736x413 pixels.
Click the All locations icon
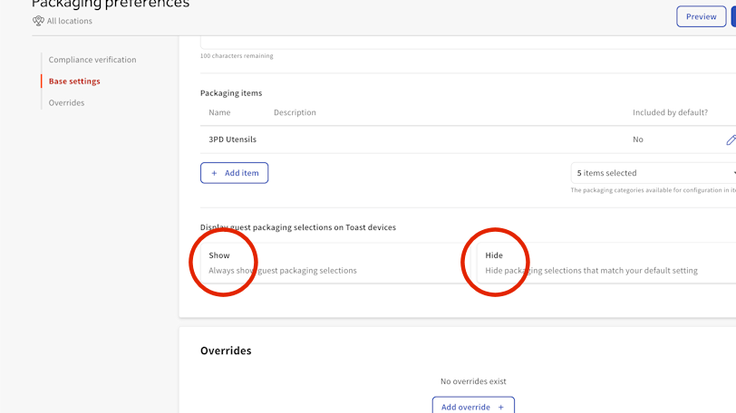38,21
